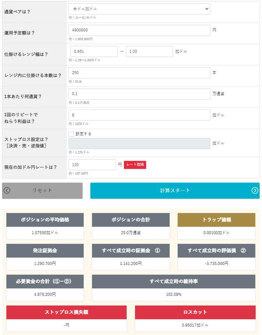262x335 pixels.
Task: Click the リセット button
Action: pyautogui.click(x=42, y=191)
